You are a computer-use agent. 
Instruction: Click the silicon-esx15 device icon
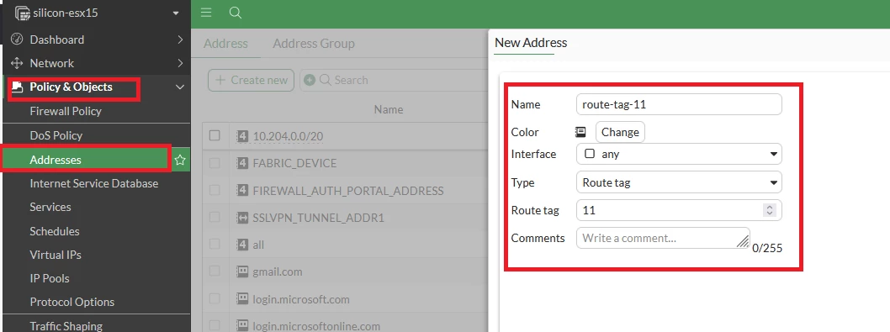tap(22, 13)
